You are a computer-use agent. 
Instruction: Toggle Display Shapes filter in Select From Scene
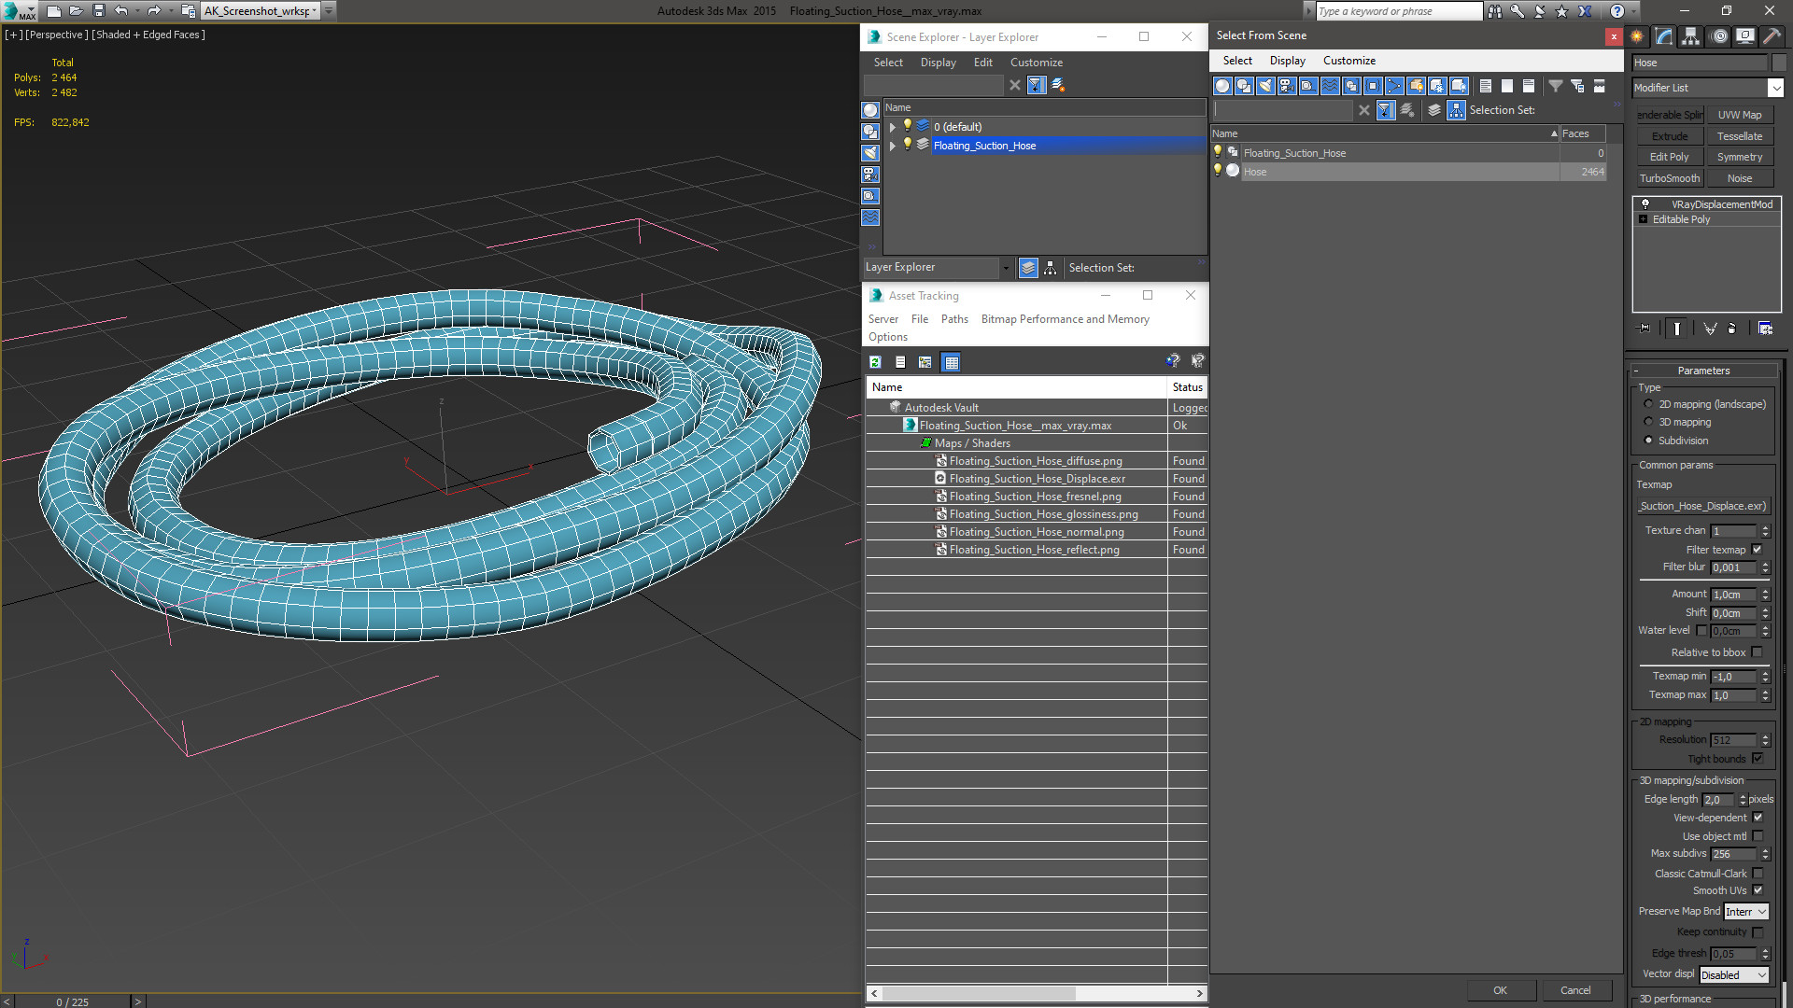point(1244,86)
